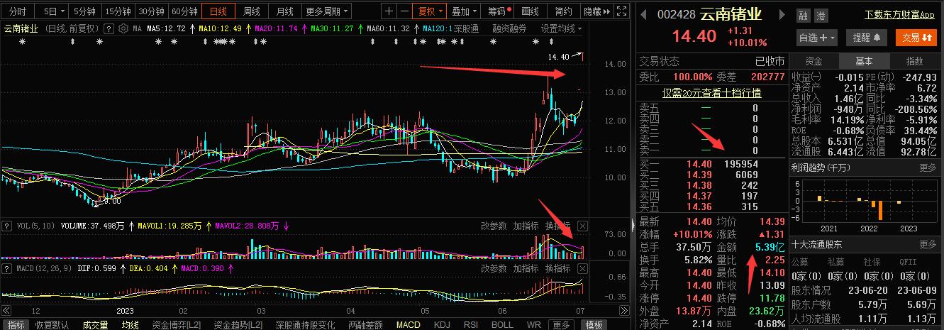This screenshot has height=330, width=944.
Task: Click the help question mark beside 云南锗业 title
Action: click(109, 28)
